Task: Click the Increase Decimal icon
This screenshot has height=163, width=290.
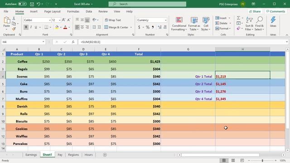Action: [x=160, y=27]
